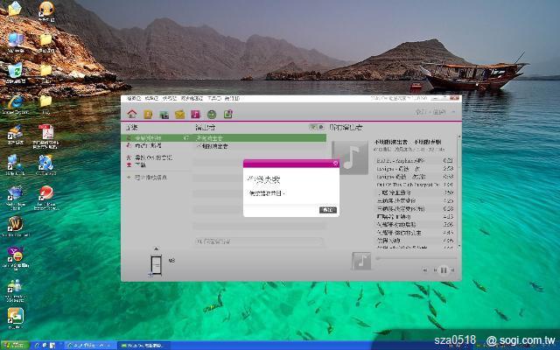Select the 'Out Of This Club' track
The image size is (560, 350).
pyautogui.click(x=414, y=185)
